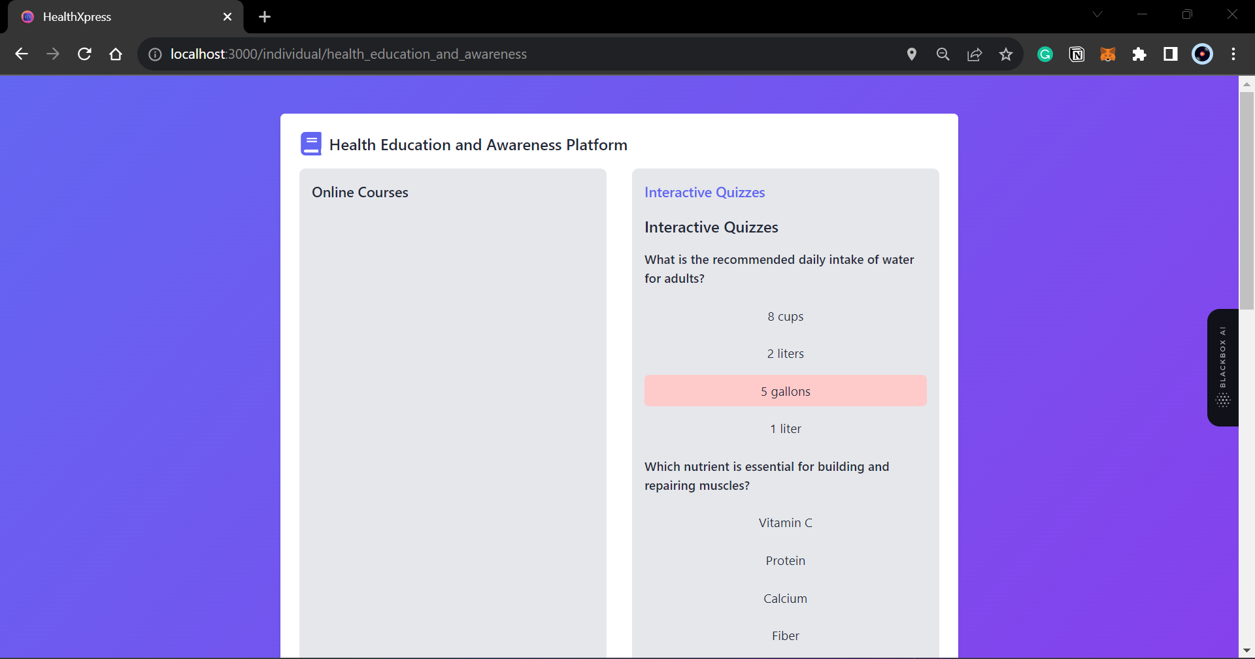Restore down the browser window
This screenshot has width=1255, height=659.
[1187, 14]
